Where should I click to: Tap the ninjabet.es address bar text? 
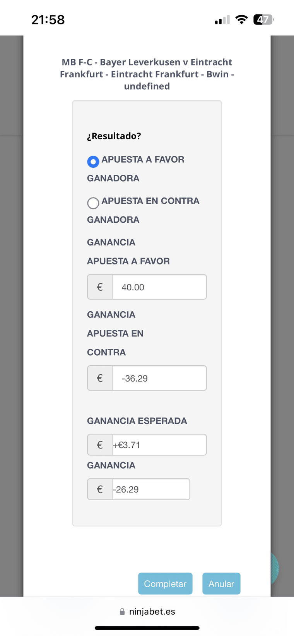152,611
